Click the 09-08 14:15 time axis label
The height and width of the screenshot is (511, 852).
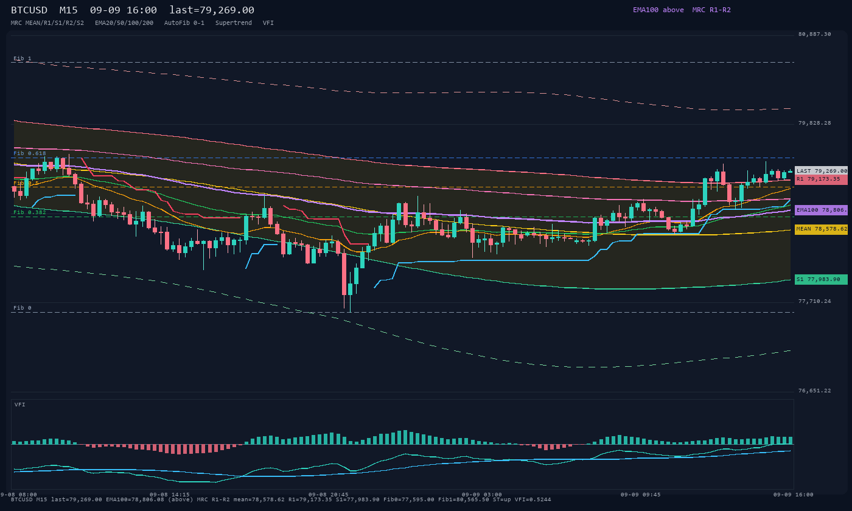[x=170, y=495]
